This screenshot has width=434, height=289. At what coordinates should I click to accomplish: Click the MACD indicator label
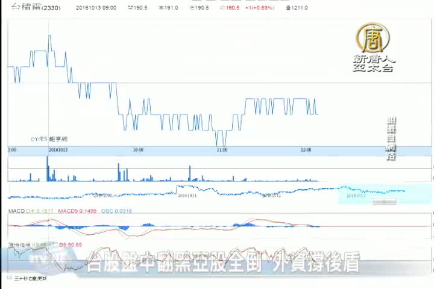pyautogui.click(x=16, y=211)
